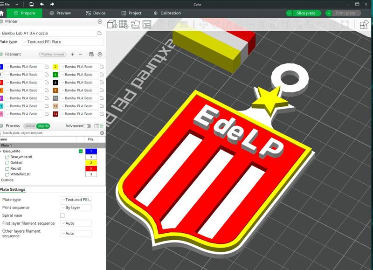Click the Add plate grid icon
This screenshot has height=270, width=373.
[x=124, y=24]
